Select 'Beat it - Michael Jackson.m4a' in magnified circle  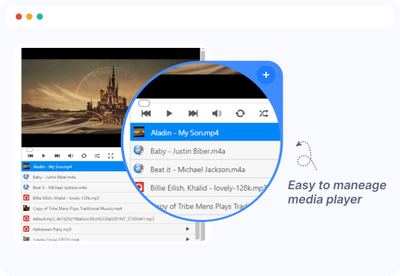(204, 169)
